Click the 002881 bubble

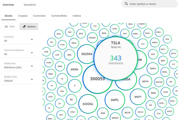[x=92, y=38]
